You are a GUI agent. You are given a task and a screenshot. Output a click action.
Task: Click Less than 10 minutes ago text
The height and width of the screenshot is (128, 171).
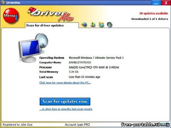(x=84, y=77)
